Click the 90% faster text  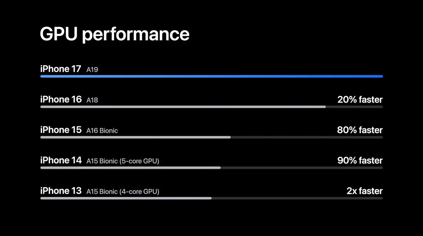pyautogui.click(x=360, y=161)
